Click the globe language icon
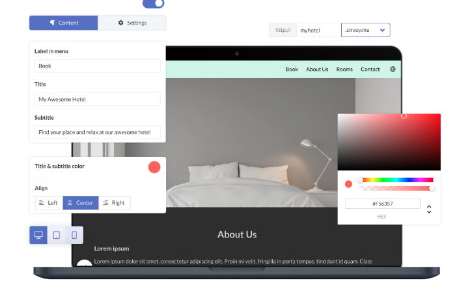The image size is (457, 285). tap(393, 69)
